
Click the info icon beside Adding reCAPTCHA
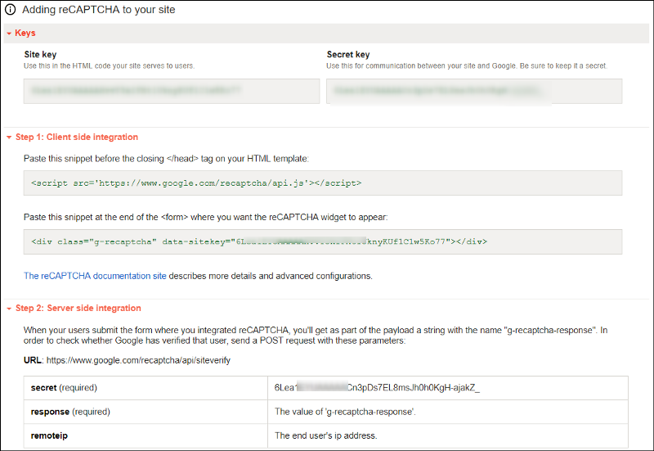point(11,11)
